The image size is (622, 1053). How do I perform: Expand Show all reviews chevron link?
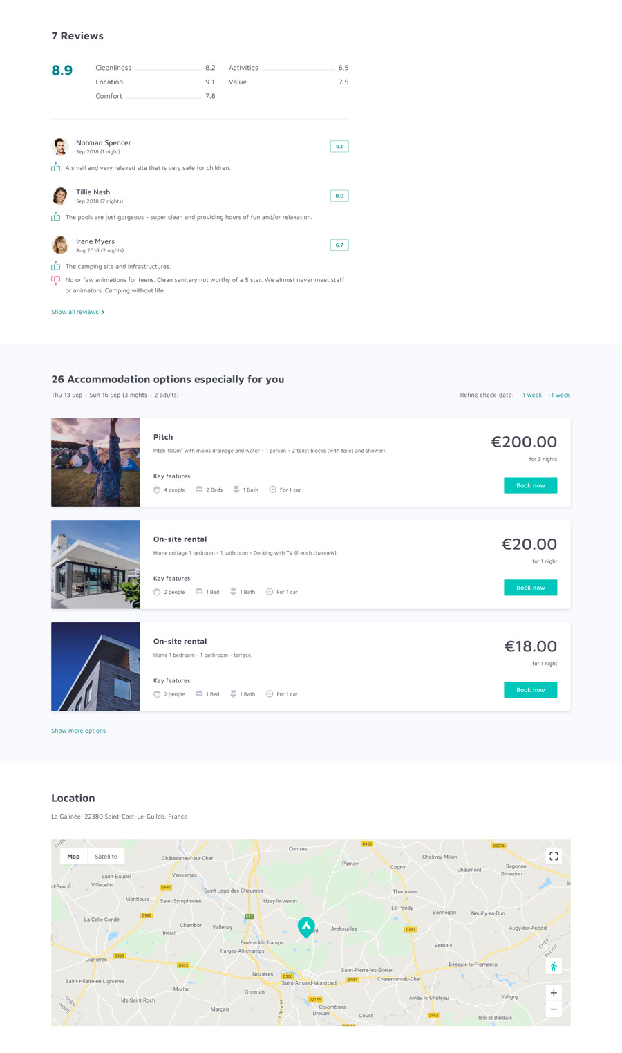click(78, 312)
